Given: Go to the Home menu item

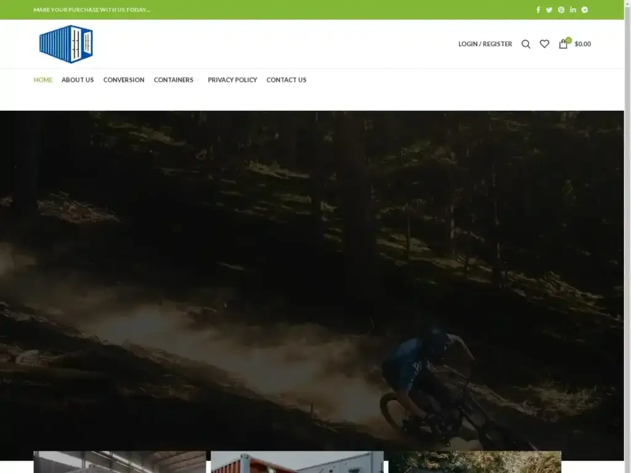Looking at the screenshot, I should pos(43,80).
